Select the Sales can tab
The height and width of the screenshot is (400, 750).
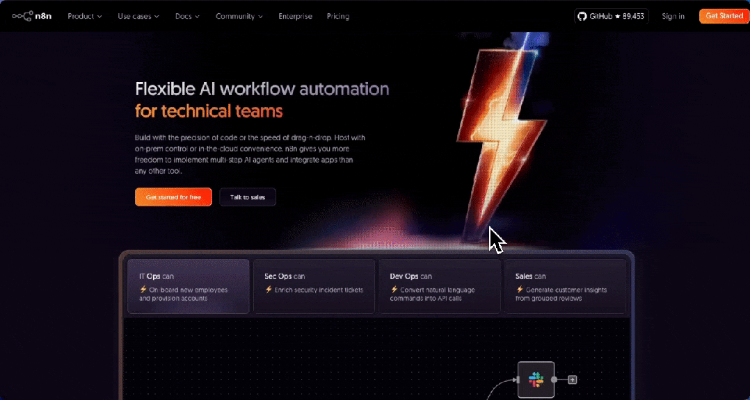(x=565, y=286)
